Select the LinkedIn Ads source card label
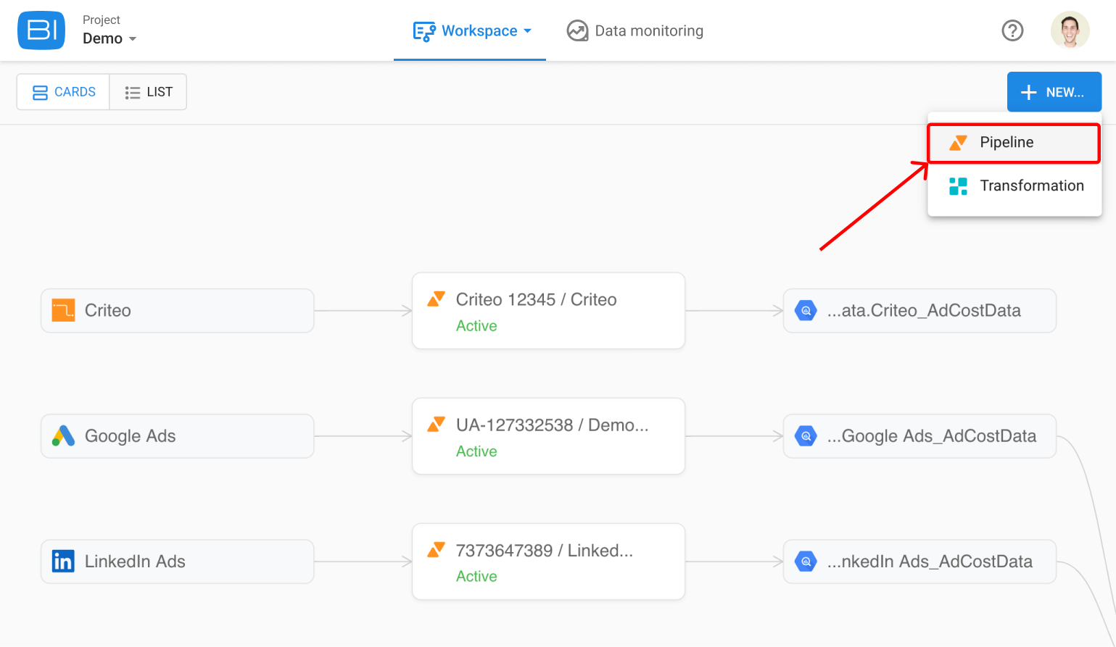The width and height of the screenshot is (1116, 647). click(x=135, y=561)
